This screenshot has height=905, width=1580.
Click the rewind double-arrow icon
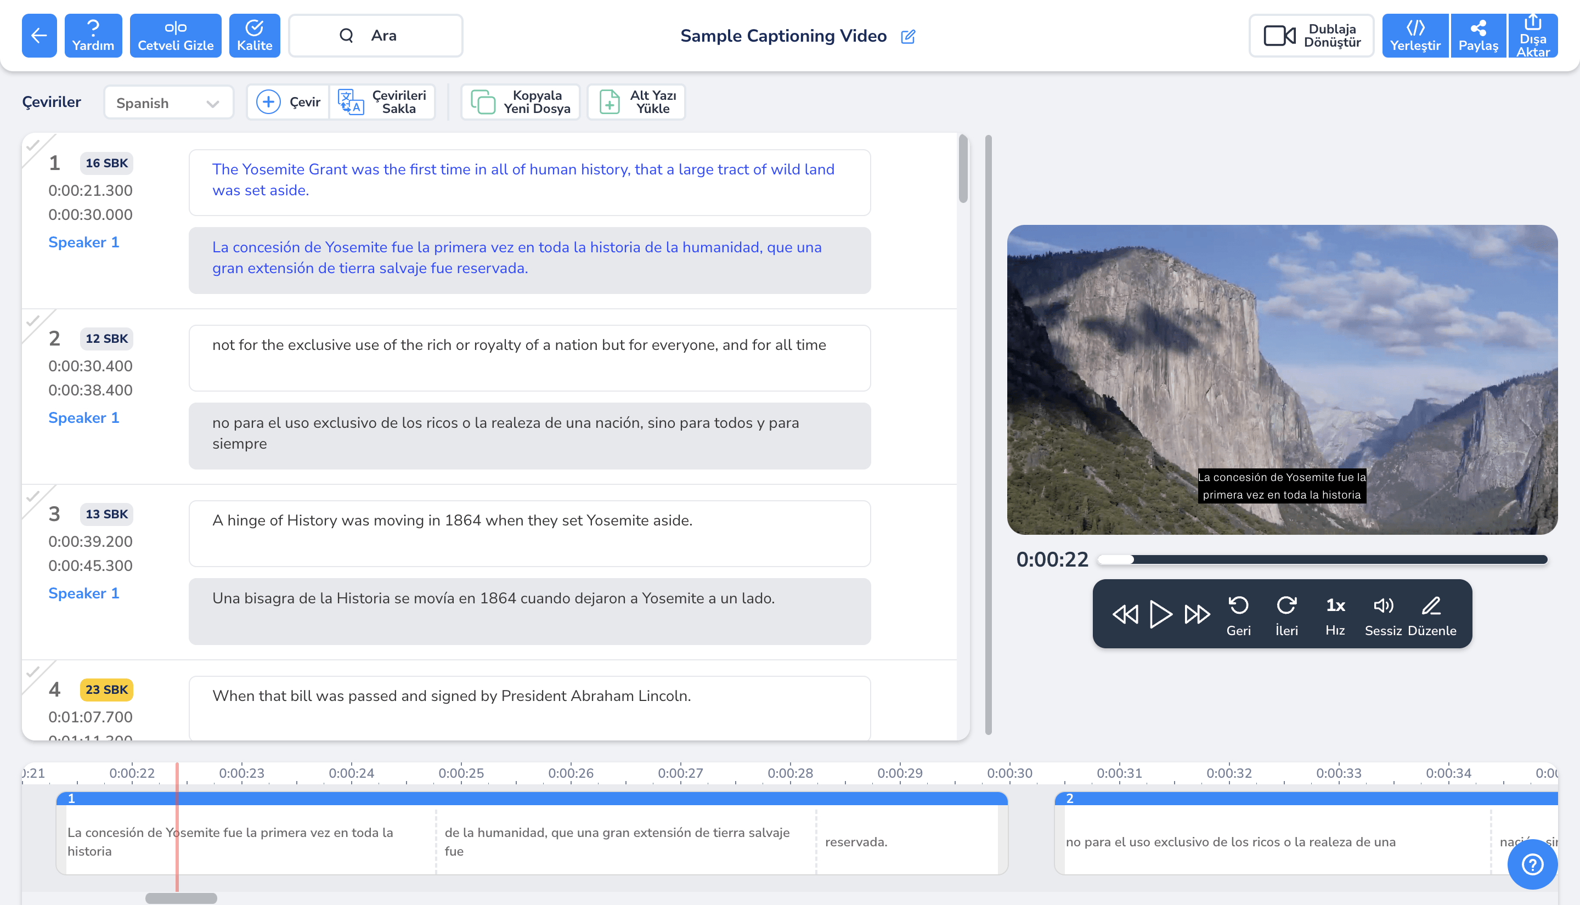(x=1125, y=614)
